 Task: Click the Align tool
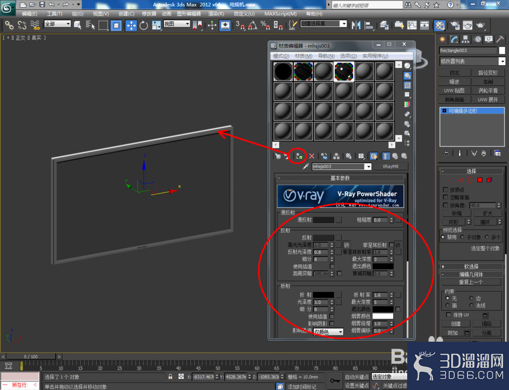369,25
